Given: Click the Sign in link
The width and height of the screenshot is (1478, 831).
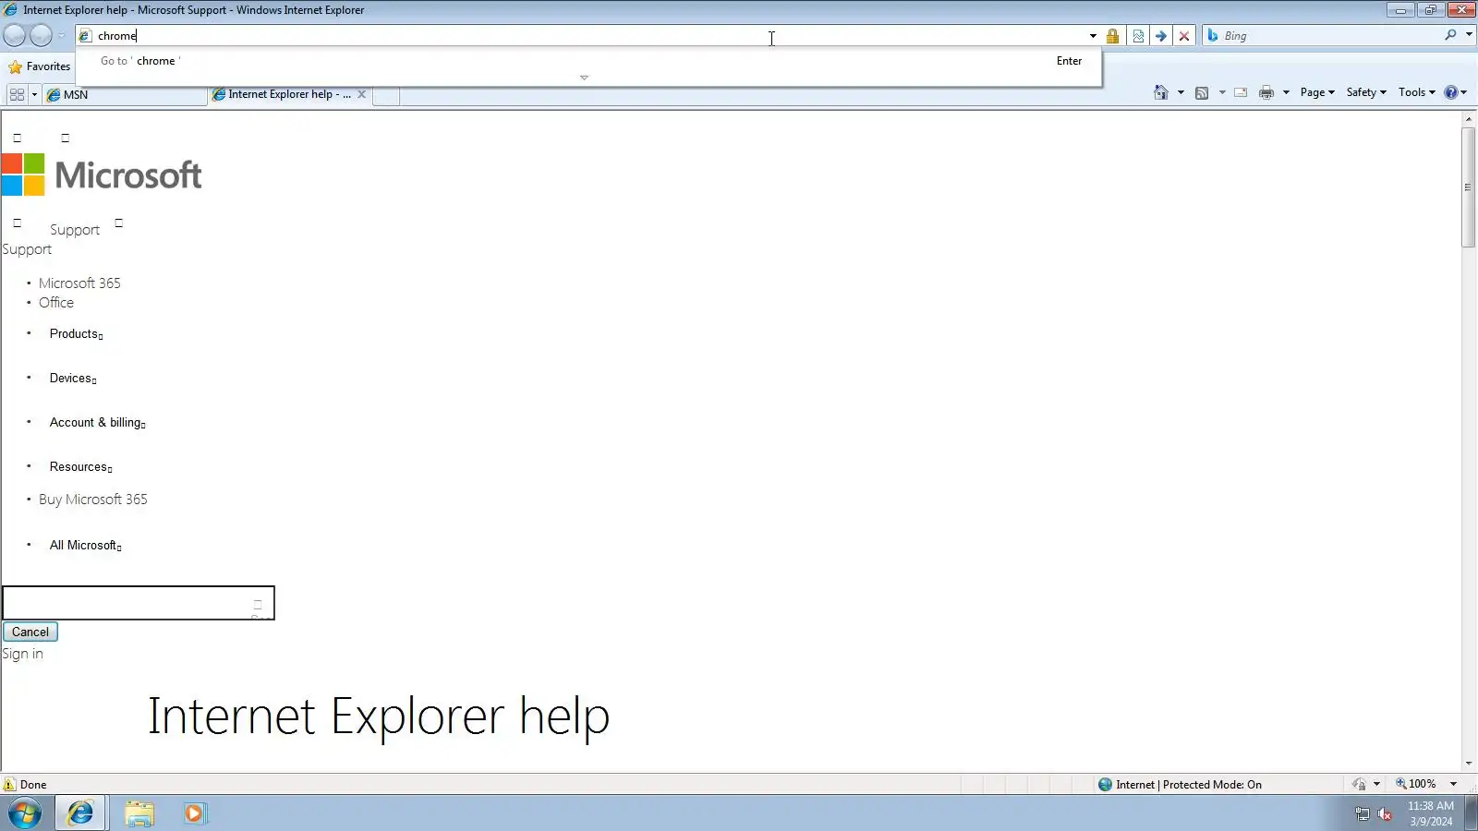Looking at the screenshot, I should 22,654.
